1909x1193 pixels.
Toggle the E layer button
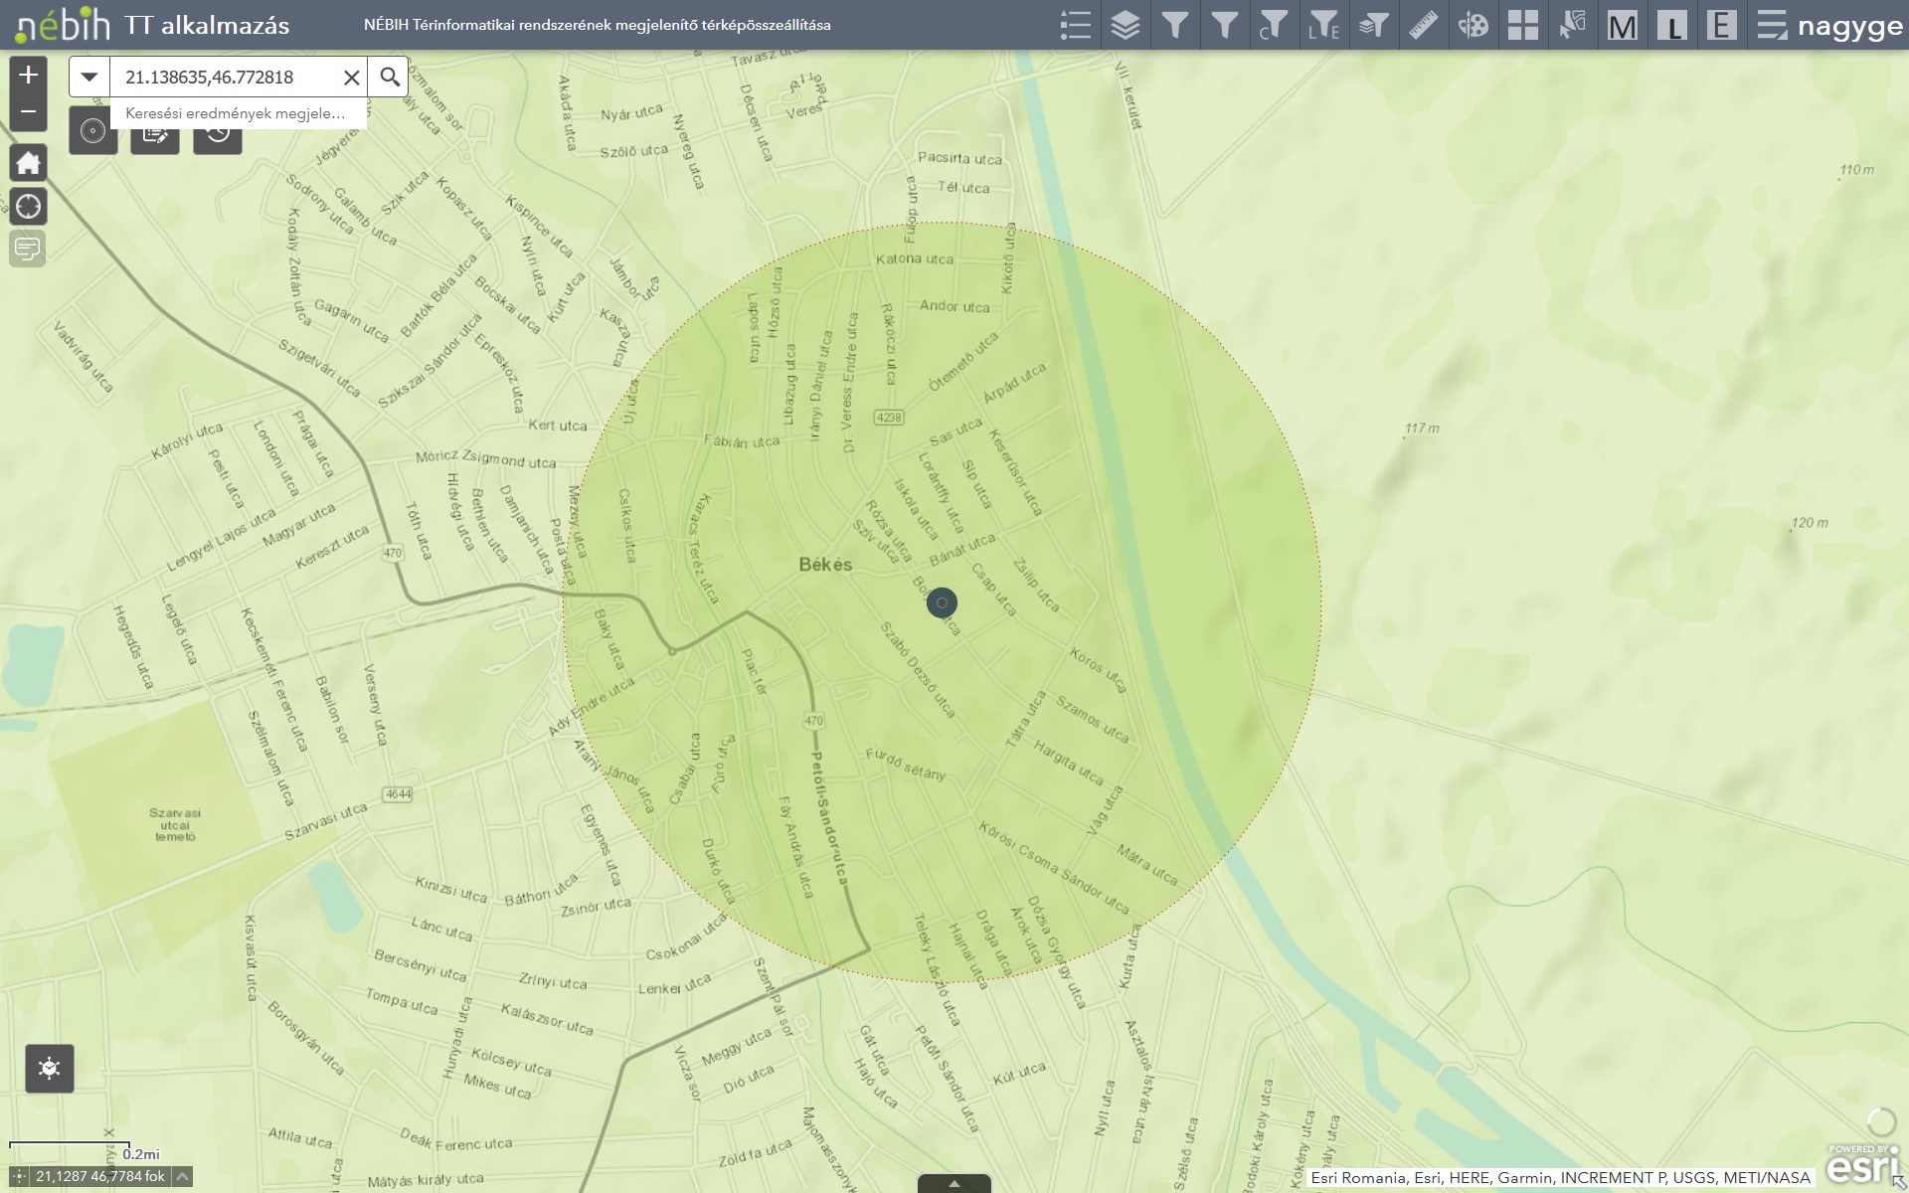coord(1722,25)
